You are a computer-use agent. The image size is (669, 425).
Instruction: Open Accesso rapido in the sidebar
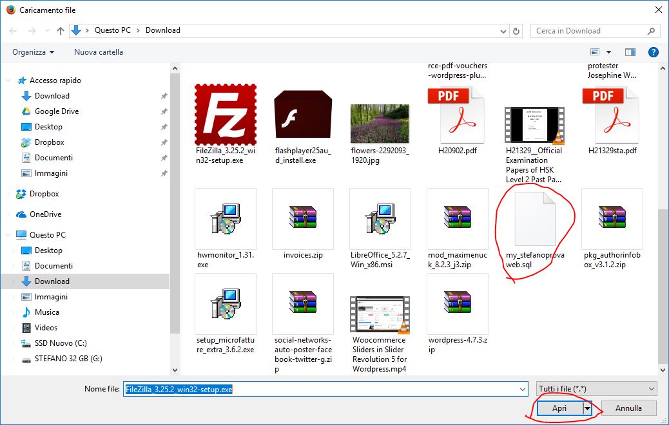click(55, 80)
